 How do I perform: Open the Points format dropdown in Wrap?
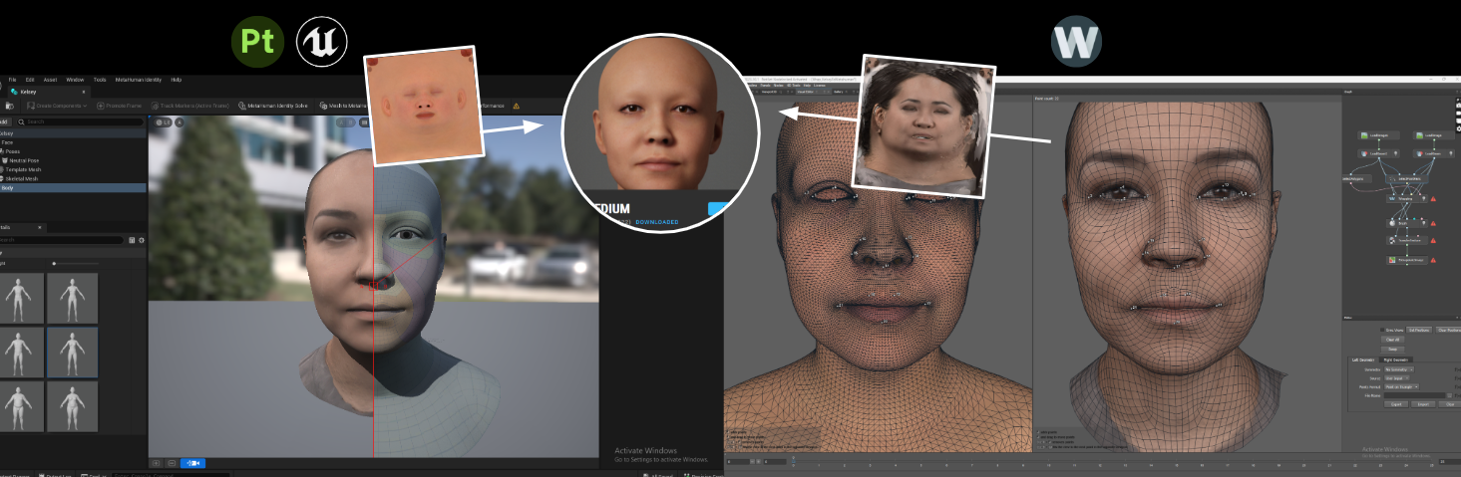1401,386
